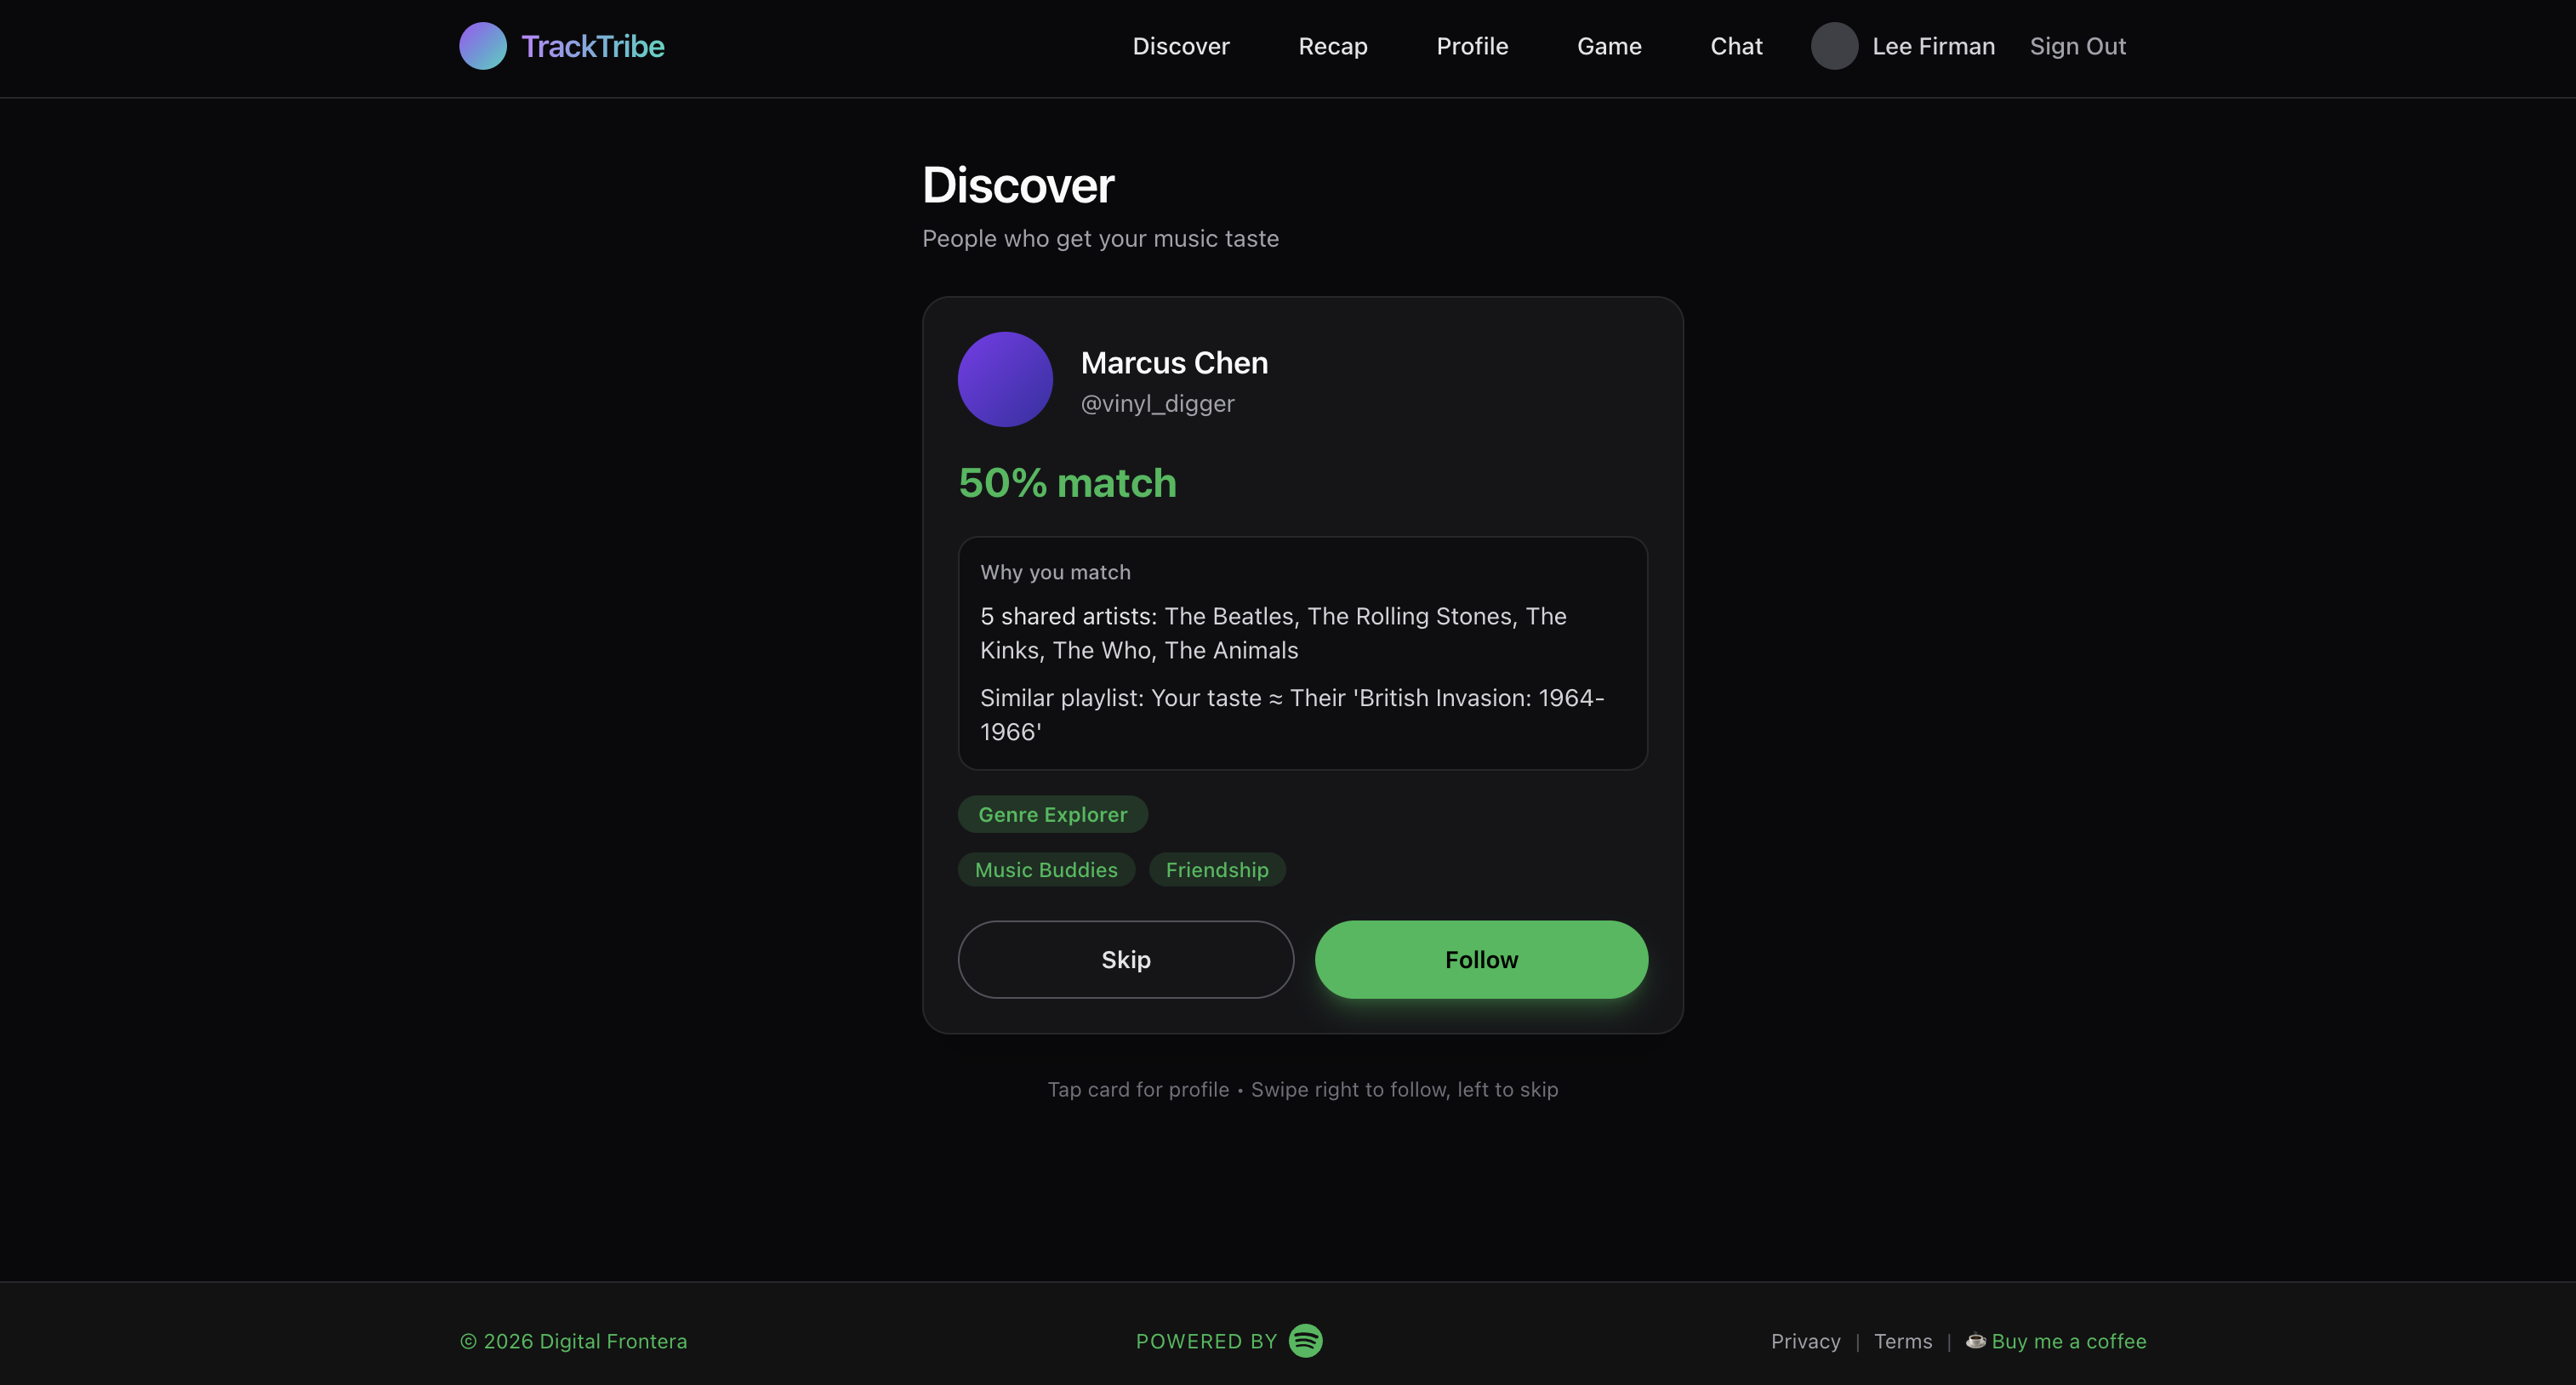
Task: Open the Chat page
Action: 1736,46
